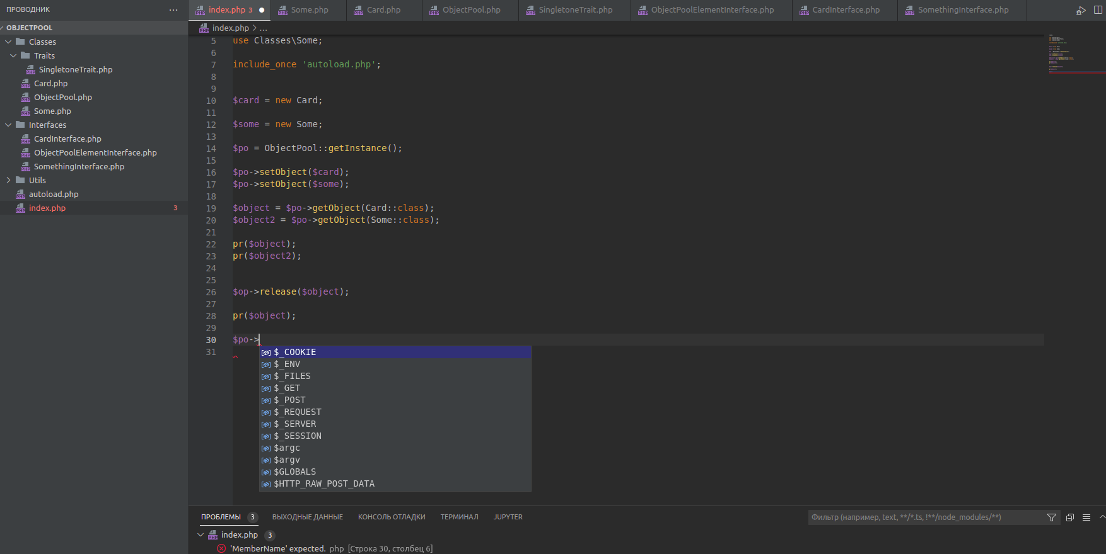Click the variable icon beside $GLOBALS suggestion
Image resolution: width=1106 pixels, height=554 pixels.
click(266, 472)
